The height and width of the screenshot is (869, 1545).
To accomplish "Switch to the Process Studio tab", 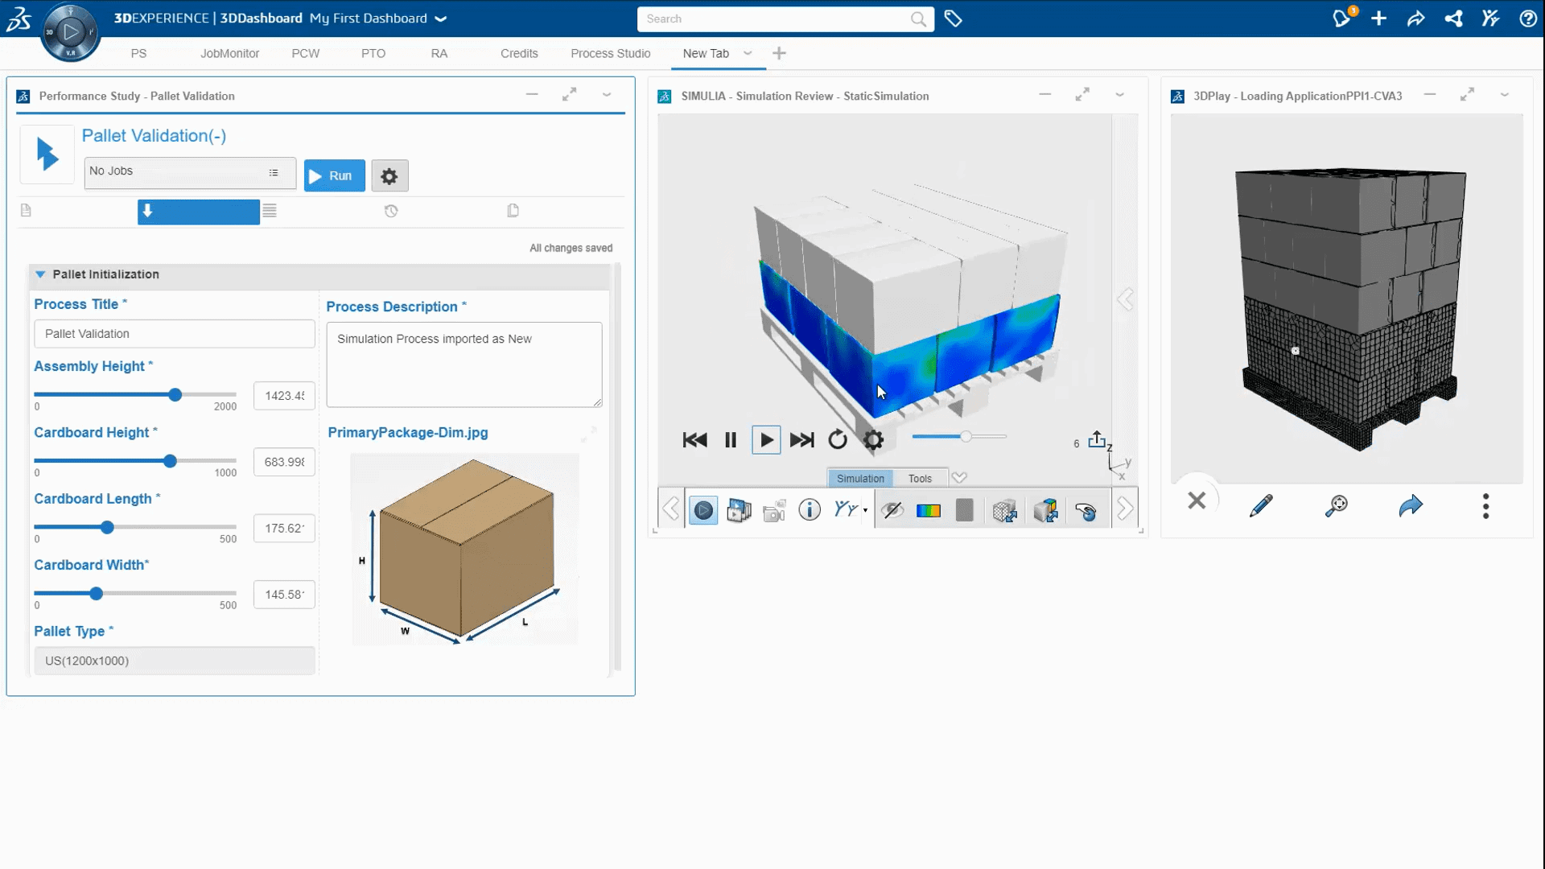I will 610,53.
